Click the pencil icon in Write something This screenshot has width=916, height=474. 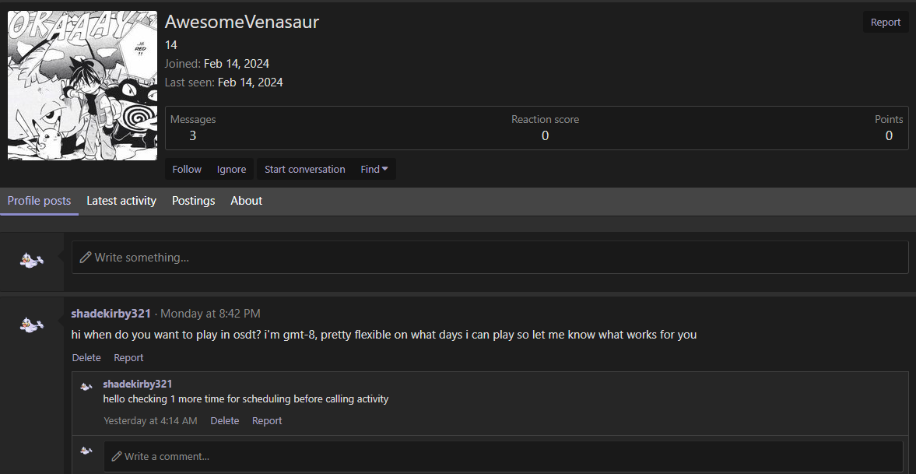click(86, 257)
